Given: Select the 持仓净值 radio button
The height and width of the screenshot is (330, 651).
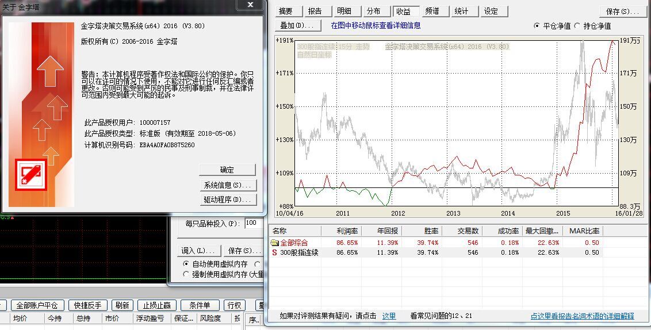Looking at the screenshot, I should click(x=577, y=26).
